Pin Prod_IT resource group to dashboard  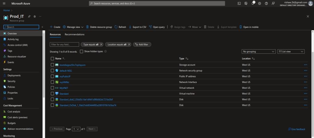pyautogui.click(x=29, y=17)
